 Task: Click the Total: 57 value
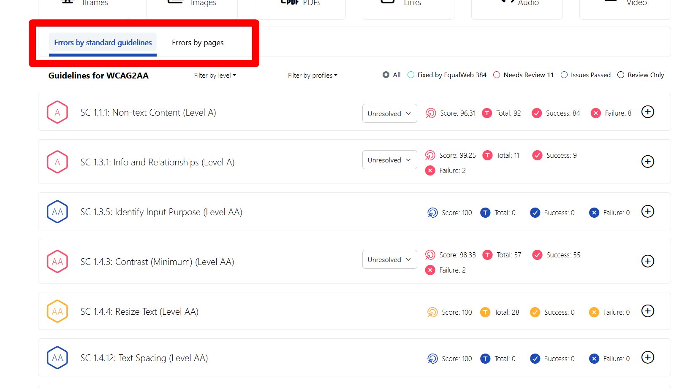(x=509, y=255)
